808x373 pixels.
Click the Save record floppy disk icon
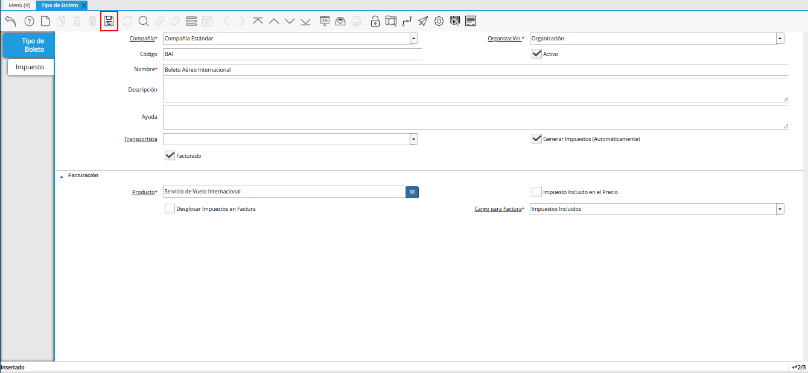(x=109, y=21)
